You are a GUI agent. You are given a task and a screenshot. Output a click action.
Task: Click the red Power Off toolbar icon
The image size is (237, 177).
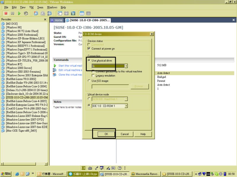tap(6, 13)
